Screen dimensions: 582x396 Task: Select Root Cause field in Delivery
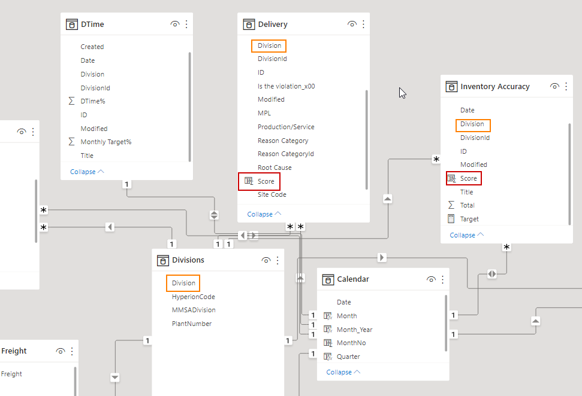click(275, 167)
